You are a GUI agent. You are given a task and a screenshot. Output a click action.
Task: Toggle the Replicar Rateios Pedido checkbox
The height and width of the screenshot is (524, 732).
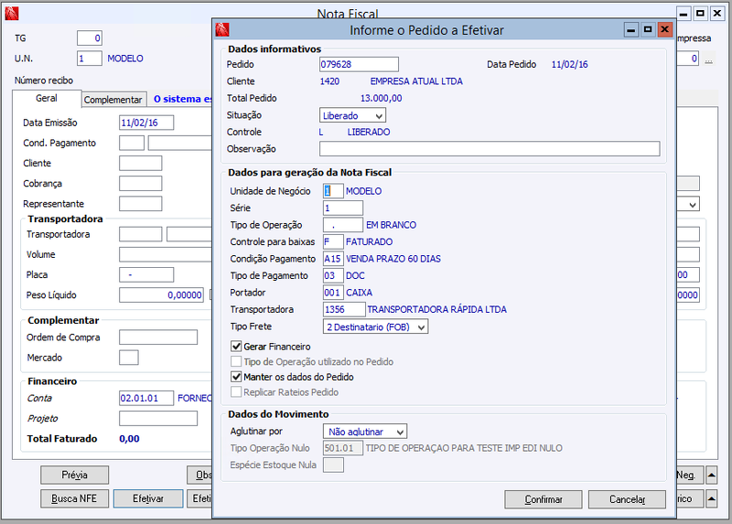click(x=236, y=392)
